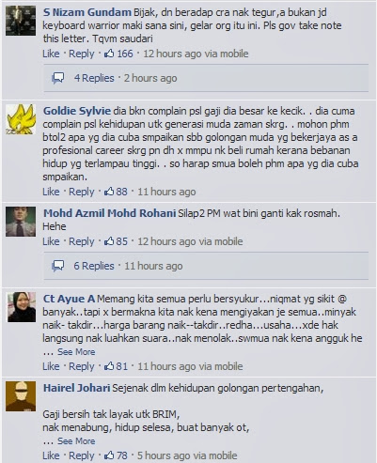The height and width of the screenshot is (463, 377).
Task: Click thumbs-up icon showing 85 likes
Action: tap(109, 241)
